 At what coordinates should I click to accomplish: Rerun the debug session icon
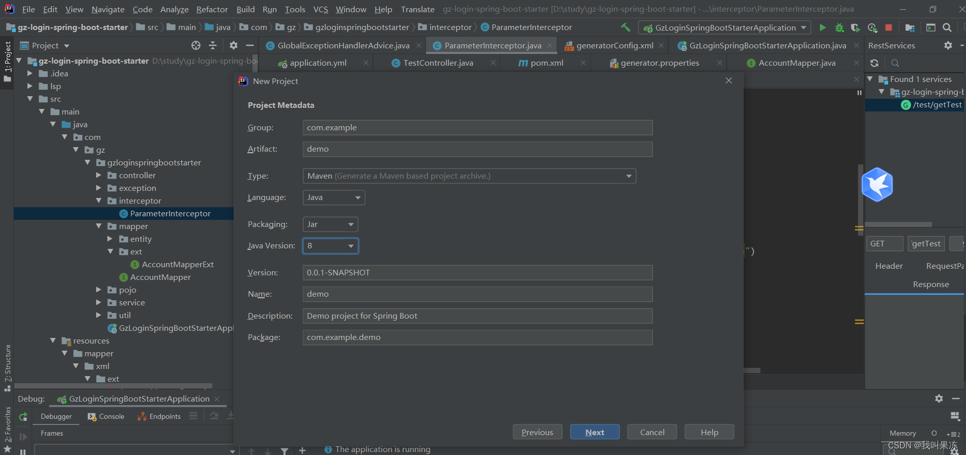[x=23, y=417]
